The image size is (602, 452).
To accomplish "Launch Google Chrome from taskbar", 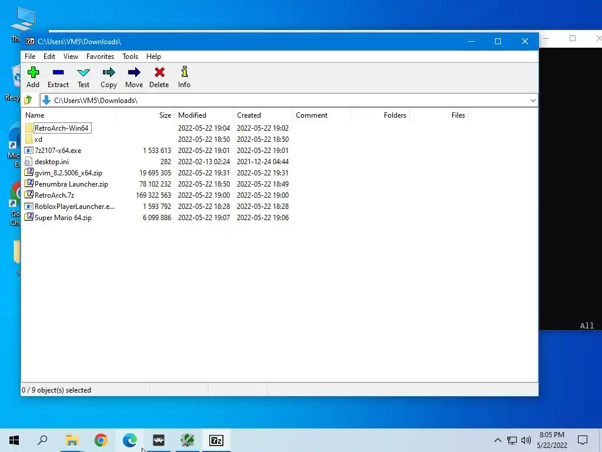I will 101,440.
